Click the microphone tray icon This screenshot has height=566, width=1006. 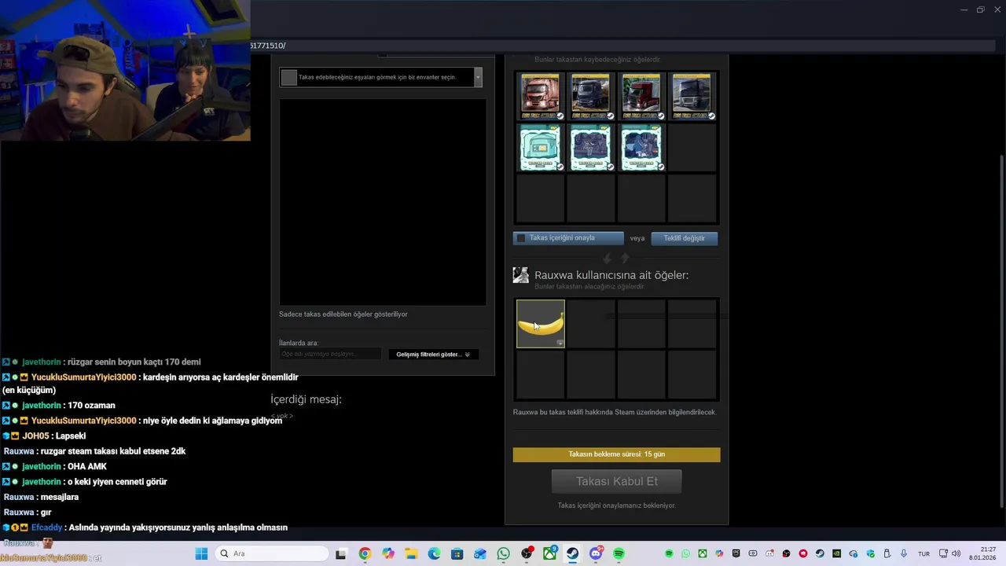(904, 553)
